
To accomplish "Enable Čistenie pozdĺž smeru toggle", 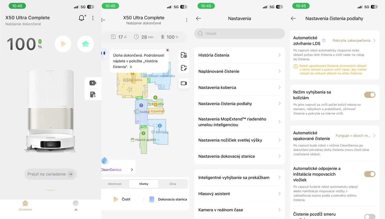I will (x=370, y=216).
